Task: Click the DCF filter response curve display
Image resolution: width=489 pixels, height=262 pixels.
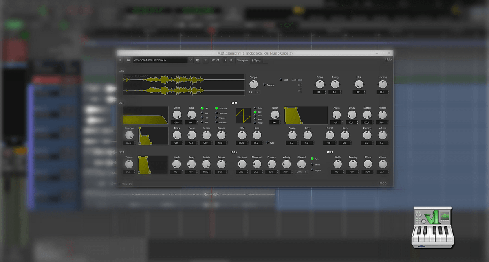Action: coord(145,116)
